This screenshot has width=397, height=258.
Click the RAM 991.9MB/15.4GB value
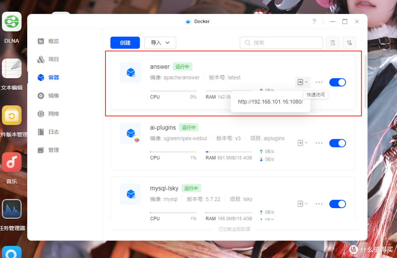pyautogui.click(x=235, y=158)
